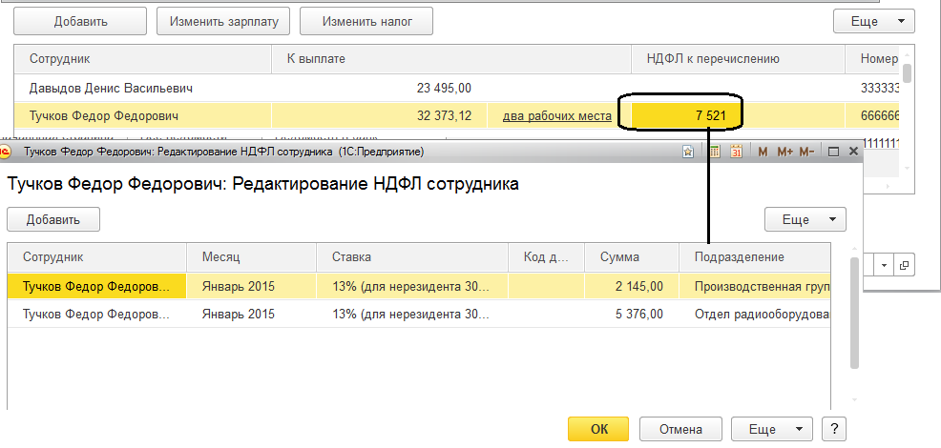Viewport: 941px width, 448px height.
Task: Open the calculator icon in title bar
Action: 715,152
